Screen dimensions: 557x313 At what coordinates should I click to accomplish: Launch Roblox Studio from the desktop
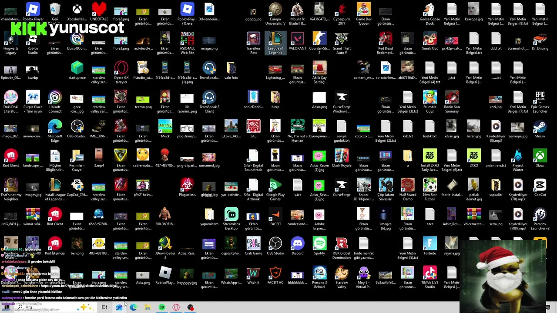point(33,43)
